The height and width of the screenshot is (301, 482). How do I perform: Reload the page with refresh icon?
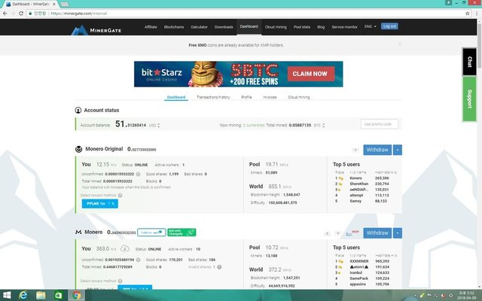pyautogui.click(x=21, y=14)
